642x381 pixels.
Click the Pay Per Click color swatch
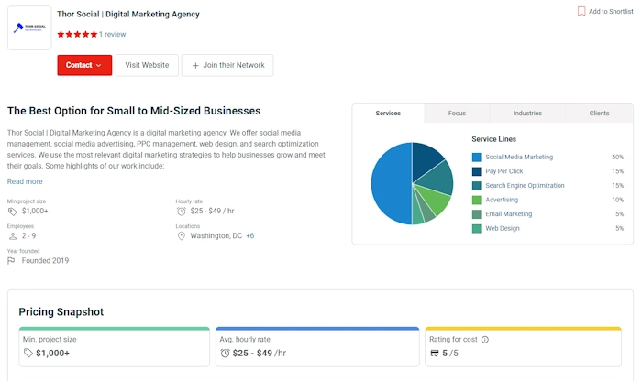pyautogui.click(x=477, y=171)
